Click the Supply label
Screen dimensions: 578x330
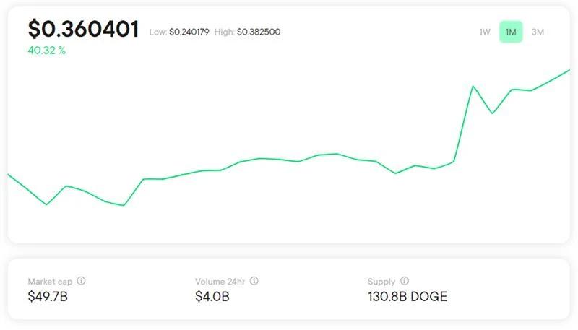coord(381,282)
